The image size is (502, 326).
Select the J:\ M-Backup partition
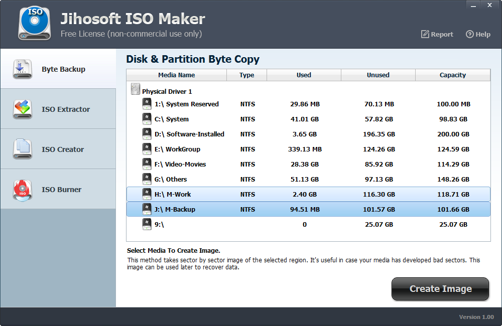[x=308, y=209]
